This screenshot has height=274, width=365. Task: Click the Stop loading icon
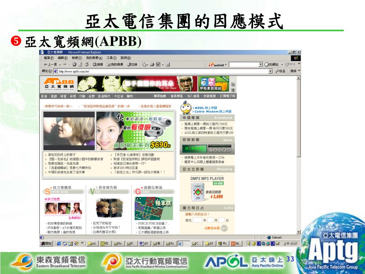[74, 65]
